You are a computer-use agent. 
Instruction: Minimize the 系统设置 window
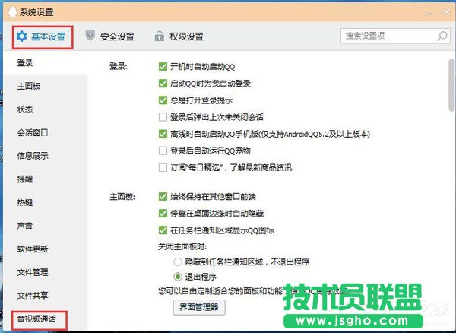coord(427,14)
